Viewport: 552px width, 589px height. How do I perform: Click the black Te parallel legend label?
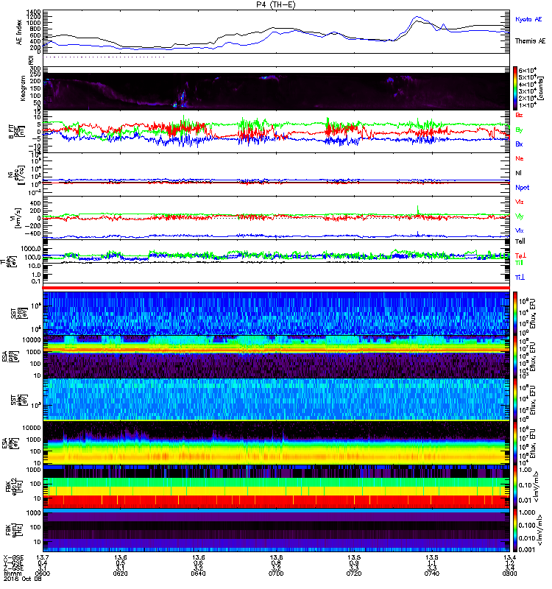pos(520,241)
